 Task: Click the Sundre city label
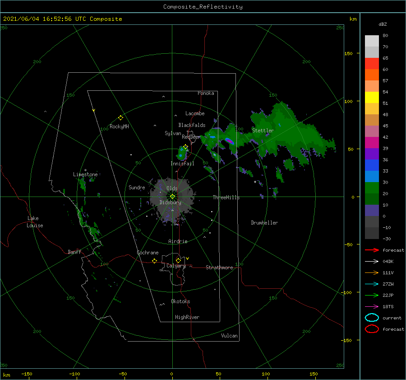click(137, 187)
